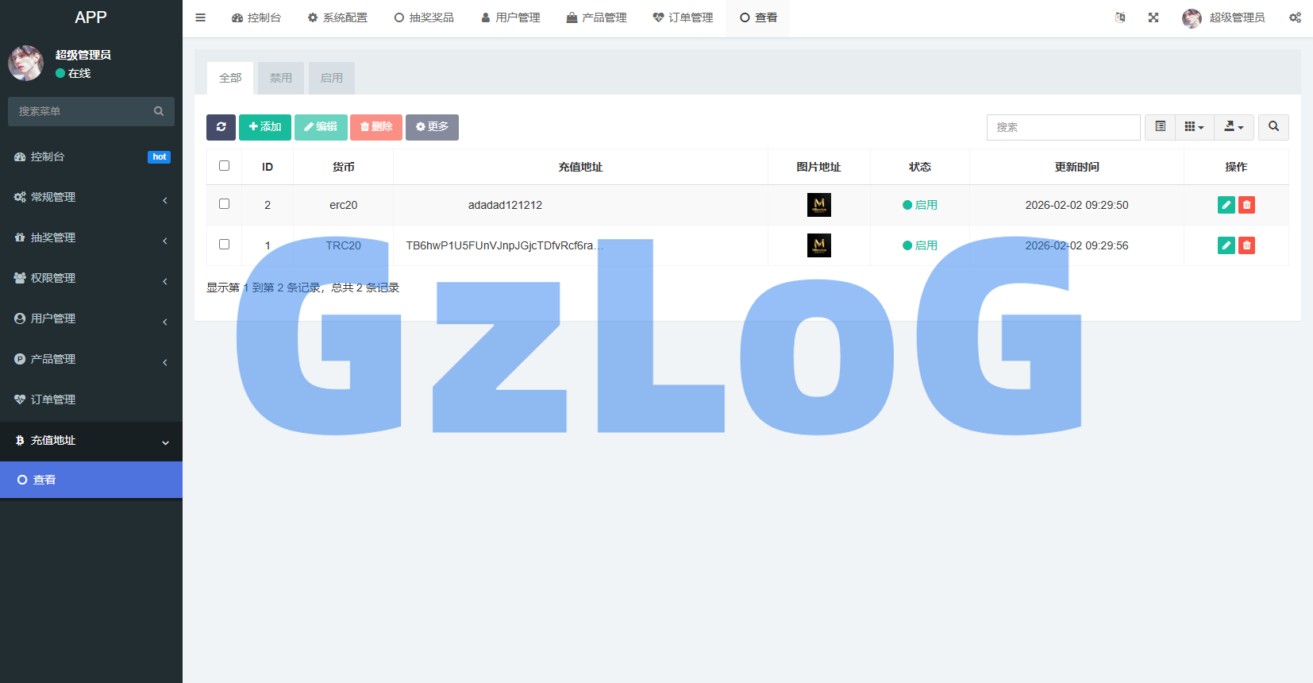The image size is (1313, 683).
Task: Click timestamp 2026-02-02 09:29:50
Action: click(x=1076, y=205)
